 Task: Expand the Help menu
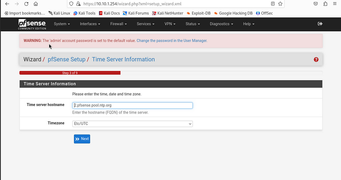click(249, 24)
